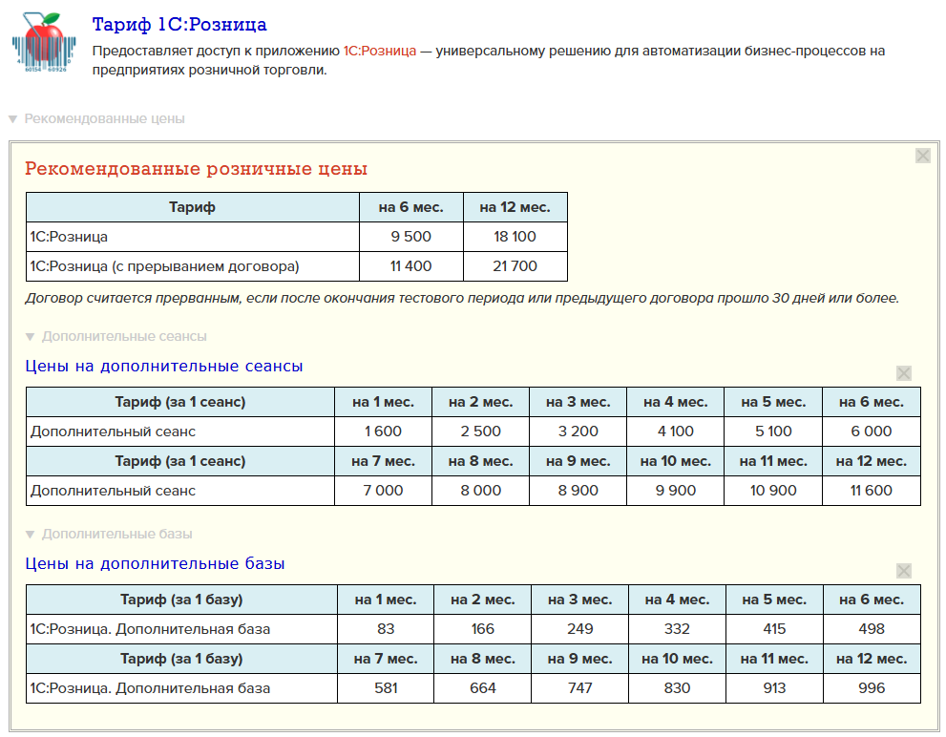The width and height of the screenshot is (946, 737).
Task: Click the 3 200 session price cell
Action: coord(578,432)
